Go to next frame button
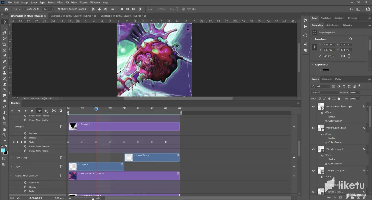 tap(32, 111)
